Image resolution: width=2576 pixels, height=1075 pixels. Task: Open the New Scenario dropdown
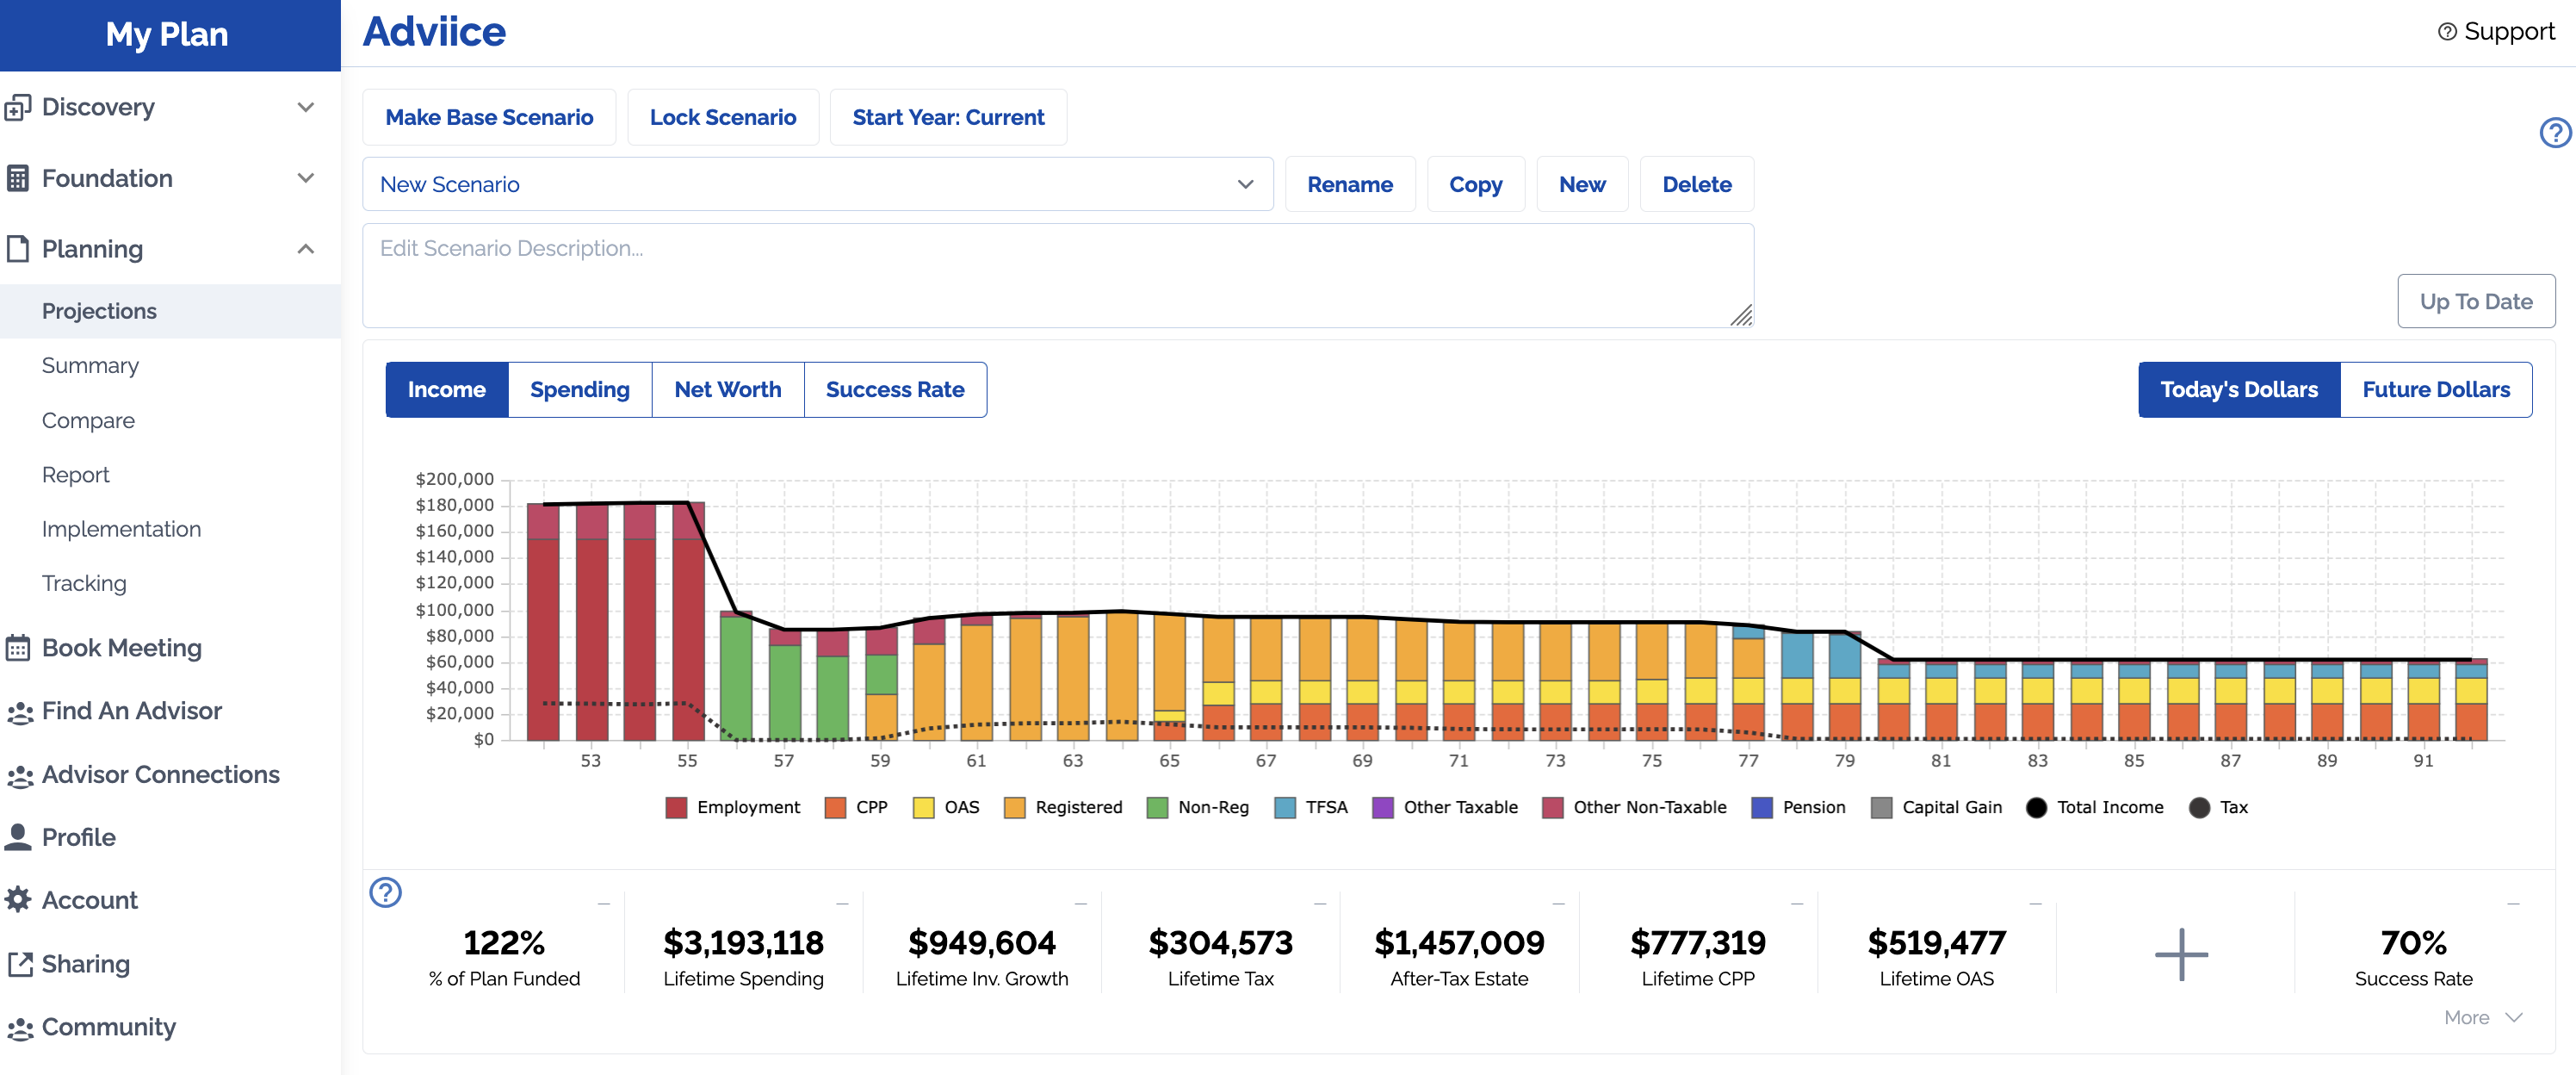pos(816,184)
